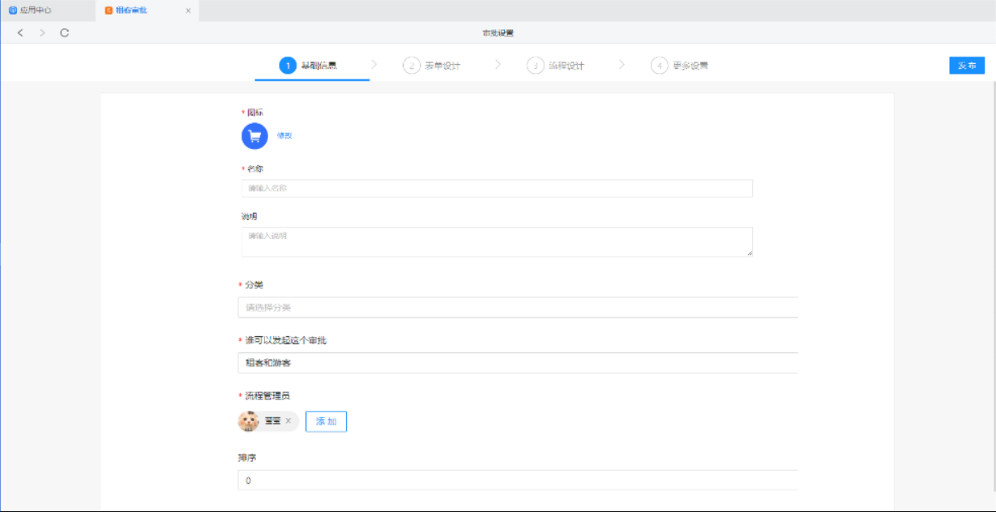Click the 名称 name input field
Image resolution: width=996 pixels, height=512 pixels.
(x=497, y=188)
